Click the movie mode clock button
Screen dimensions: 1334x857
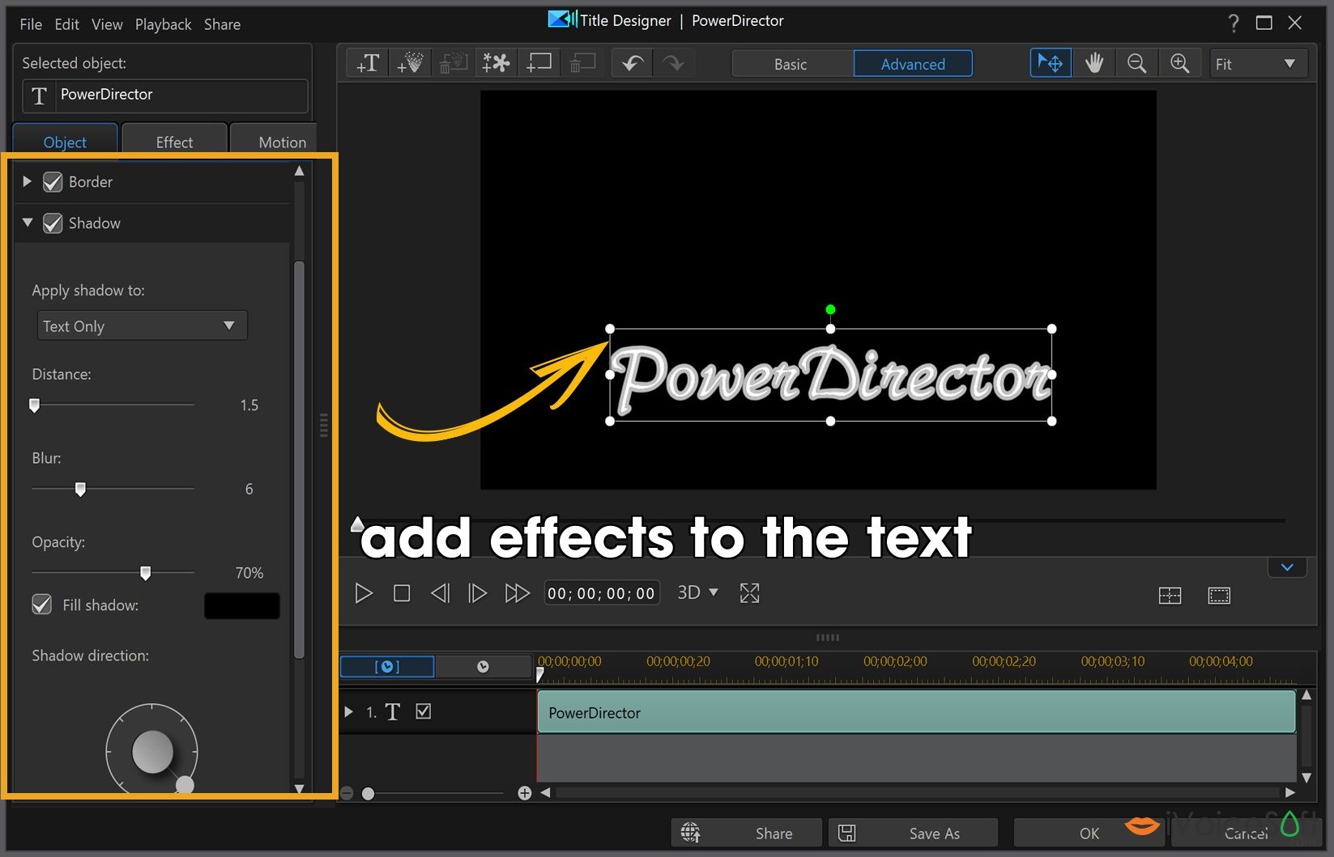(483, 667)
